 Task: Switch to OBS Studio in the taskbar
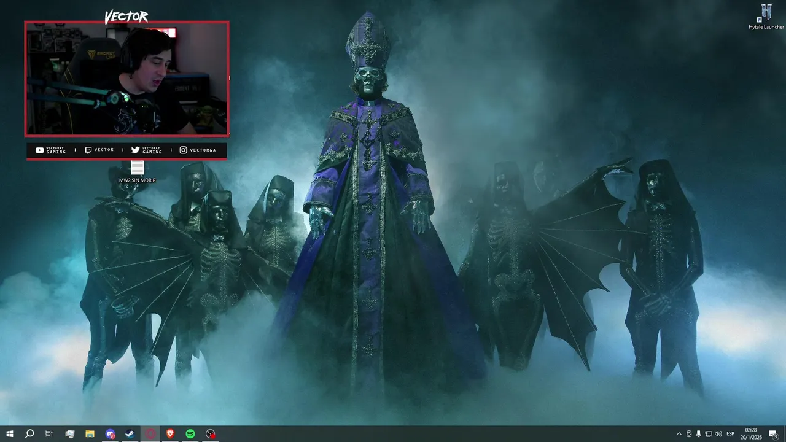(211, 434)
